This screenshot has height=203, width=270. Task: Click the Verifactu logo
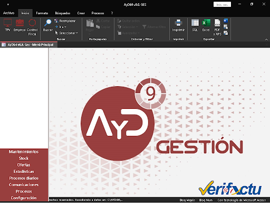[230, 188]
